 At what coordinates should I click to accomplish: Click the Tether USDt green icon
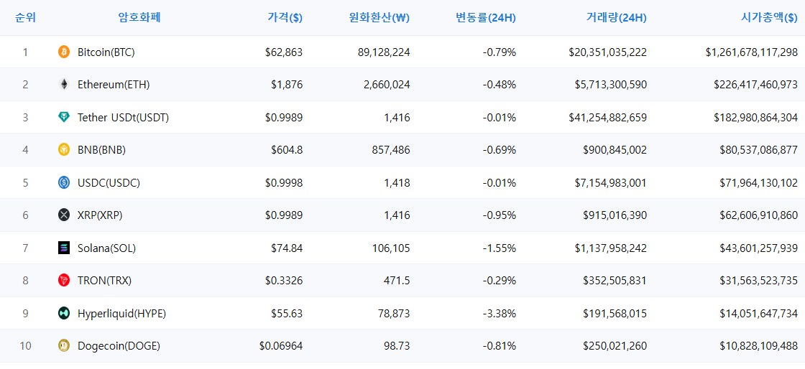coord(64,117)
